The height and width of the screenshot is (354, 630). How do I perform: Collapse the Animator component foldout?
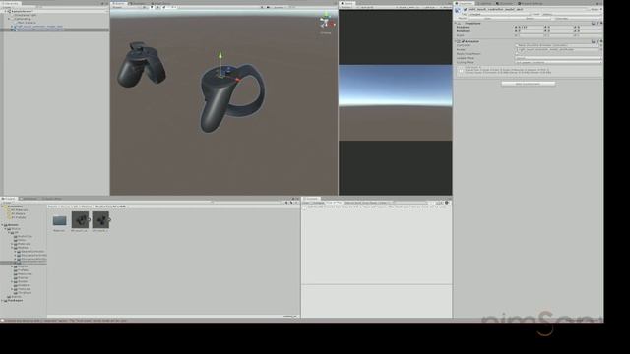click(x=455, y=41)
